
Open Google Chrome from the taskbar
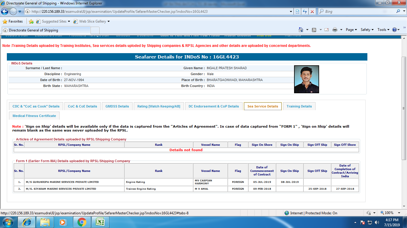(x=82, y=222)
